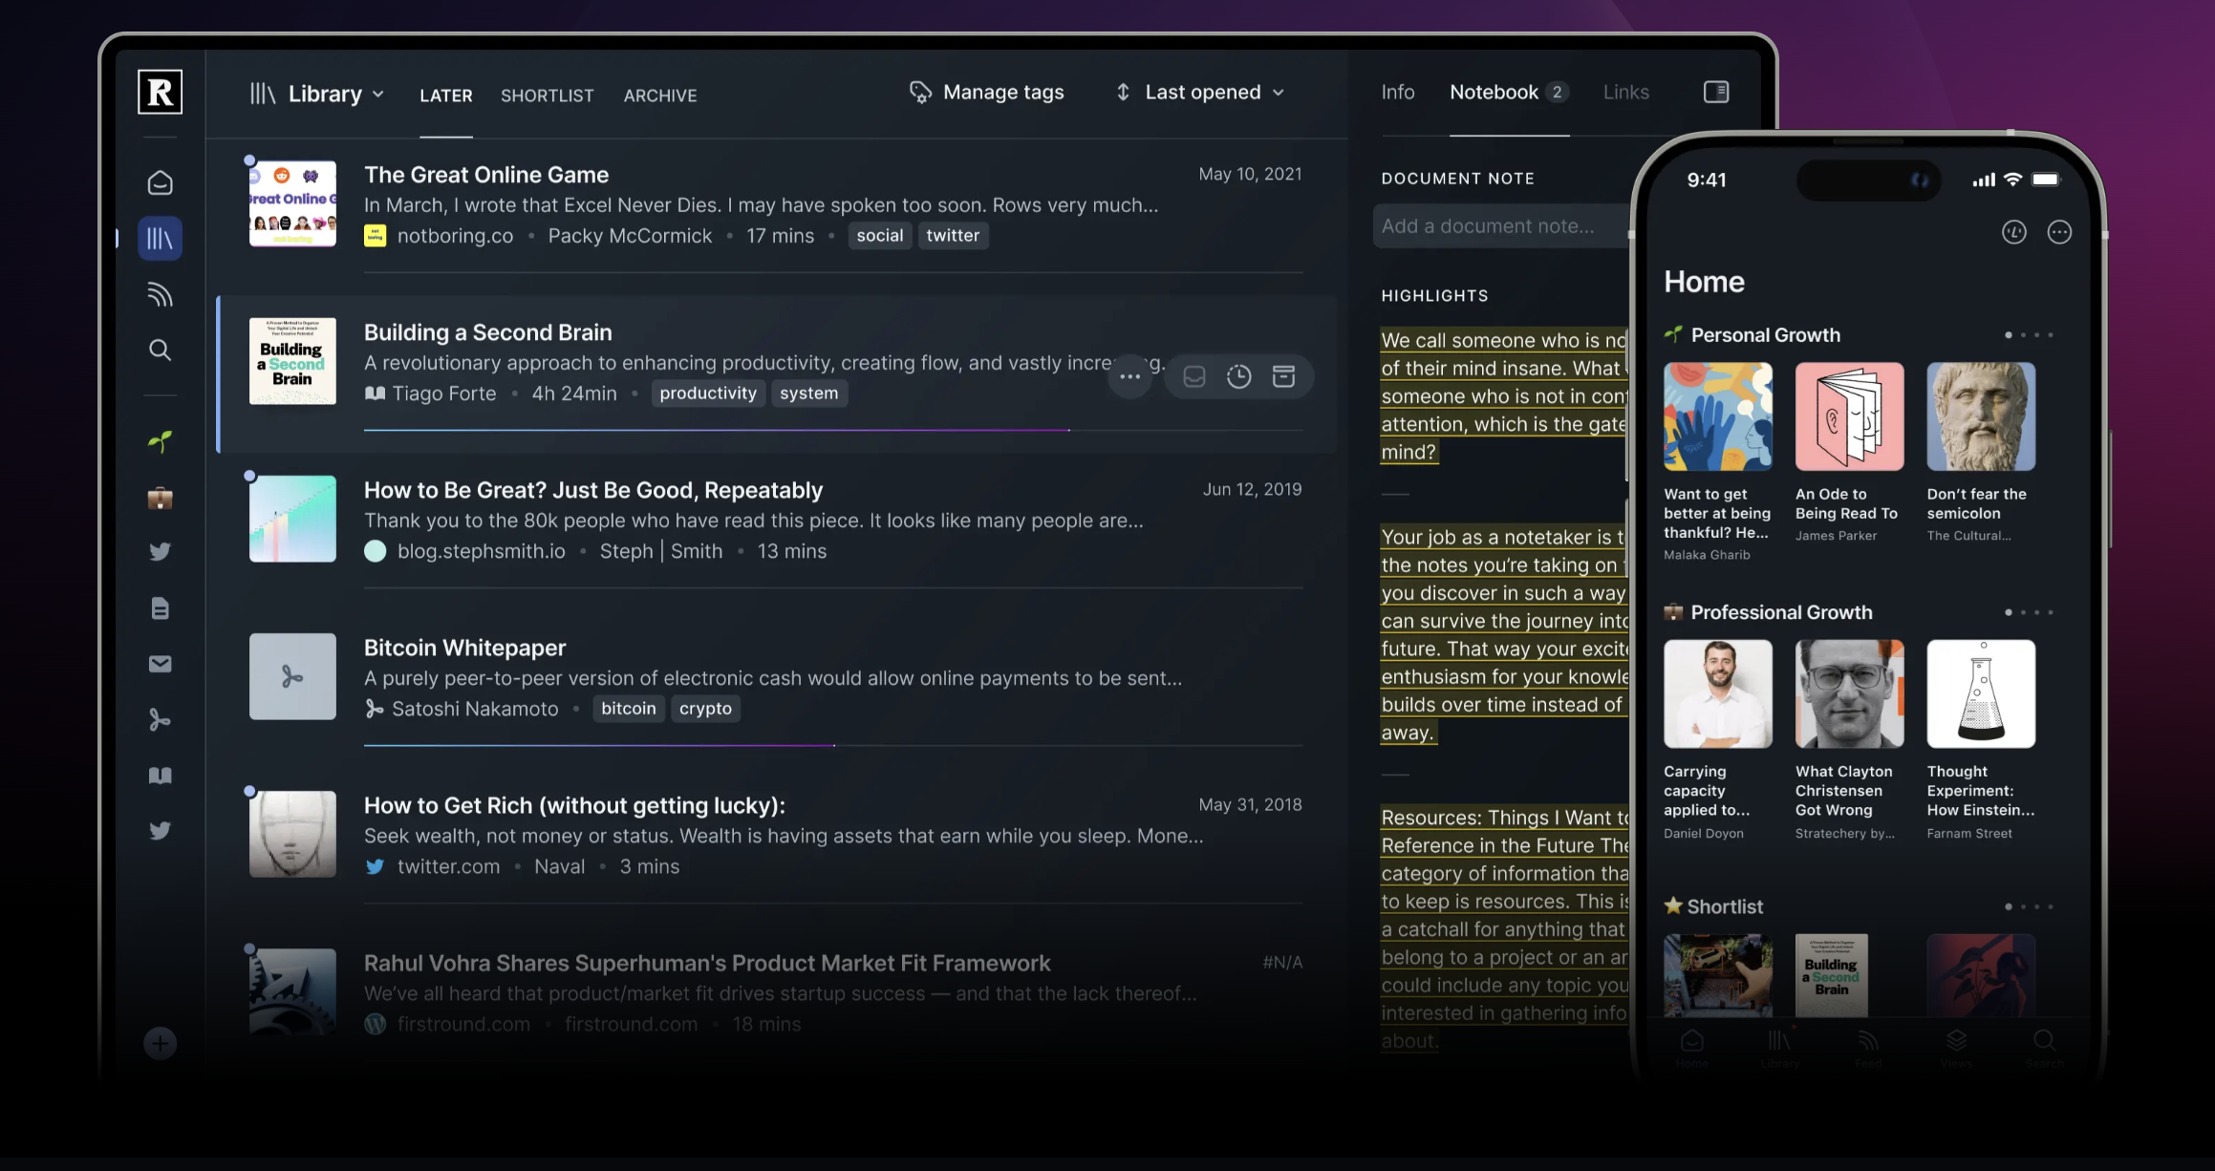Switch to the Info tab
The width and height of the screenshot is (2215, 1171).
coord(1397,93)
